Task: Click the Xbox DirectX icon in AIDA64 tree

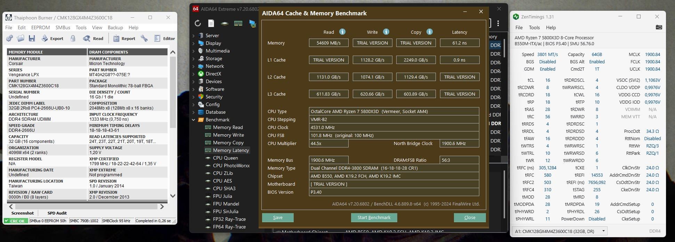Action: [201, 74]
